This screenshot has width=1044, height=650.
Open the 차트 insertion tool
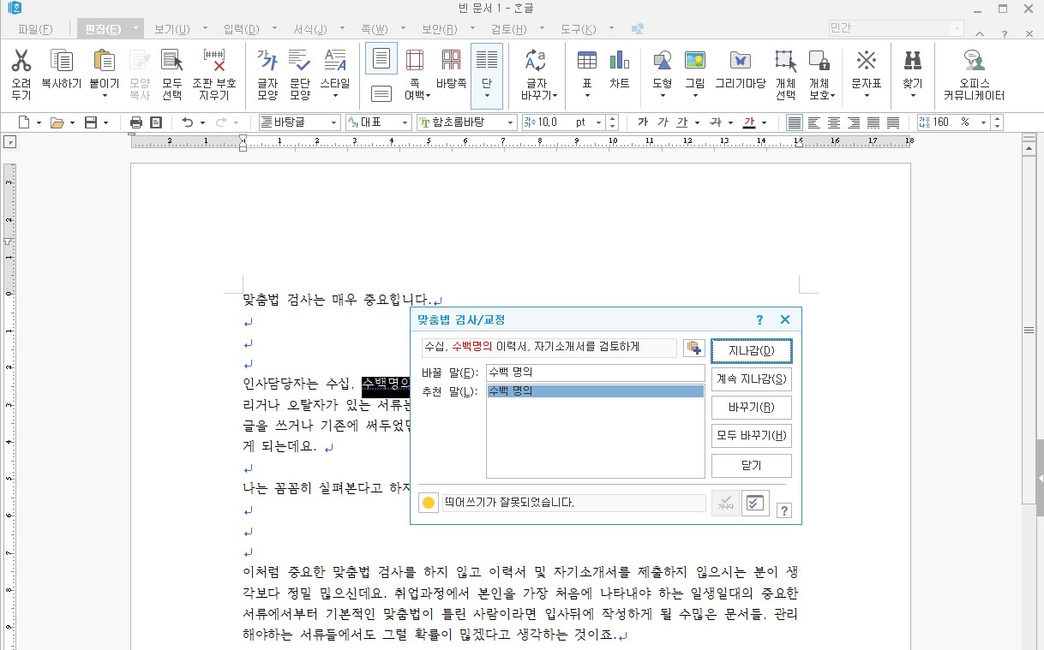tap(620, 67)
